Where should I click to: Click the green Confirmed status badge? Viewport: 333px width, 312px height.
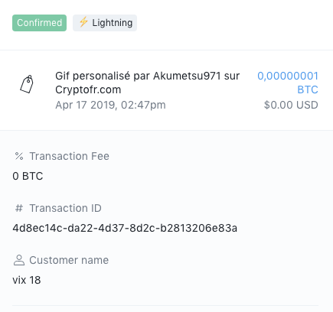tap(39, 23)
